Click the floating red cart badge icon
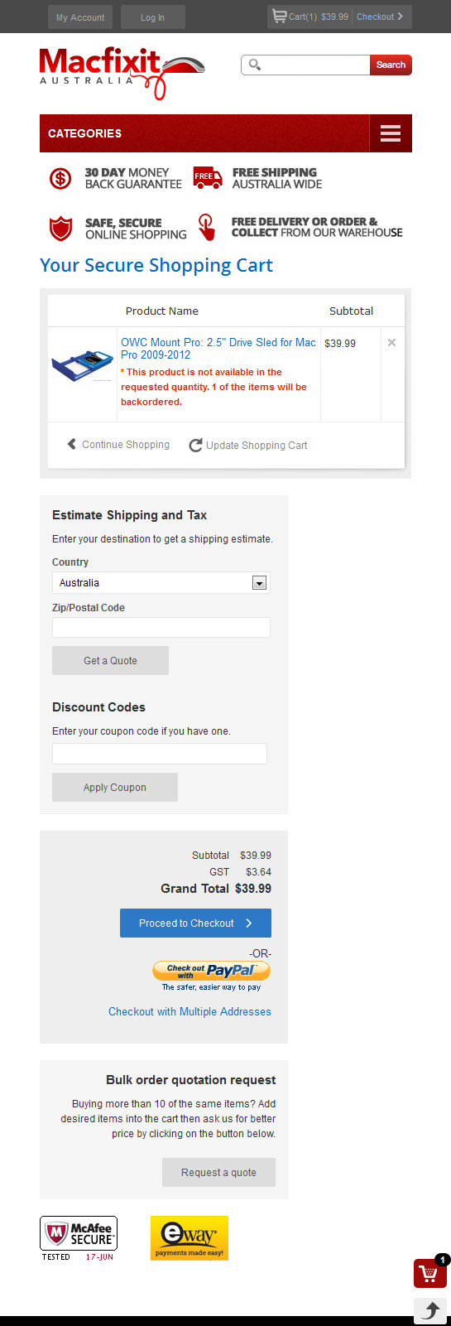The width and height of the screenshot is (451, 1326). 430,1272
